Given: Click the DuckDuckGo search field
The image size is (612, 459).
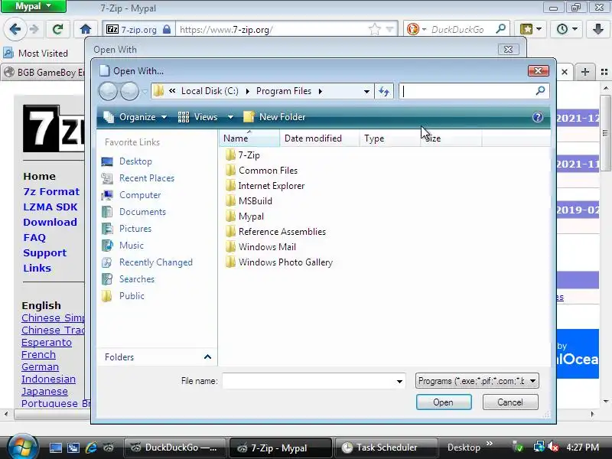Looking at the screenshot, I should (457, 30).
